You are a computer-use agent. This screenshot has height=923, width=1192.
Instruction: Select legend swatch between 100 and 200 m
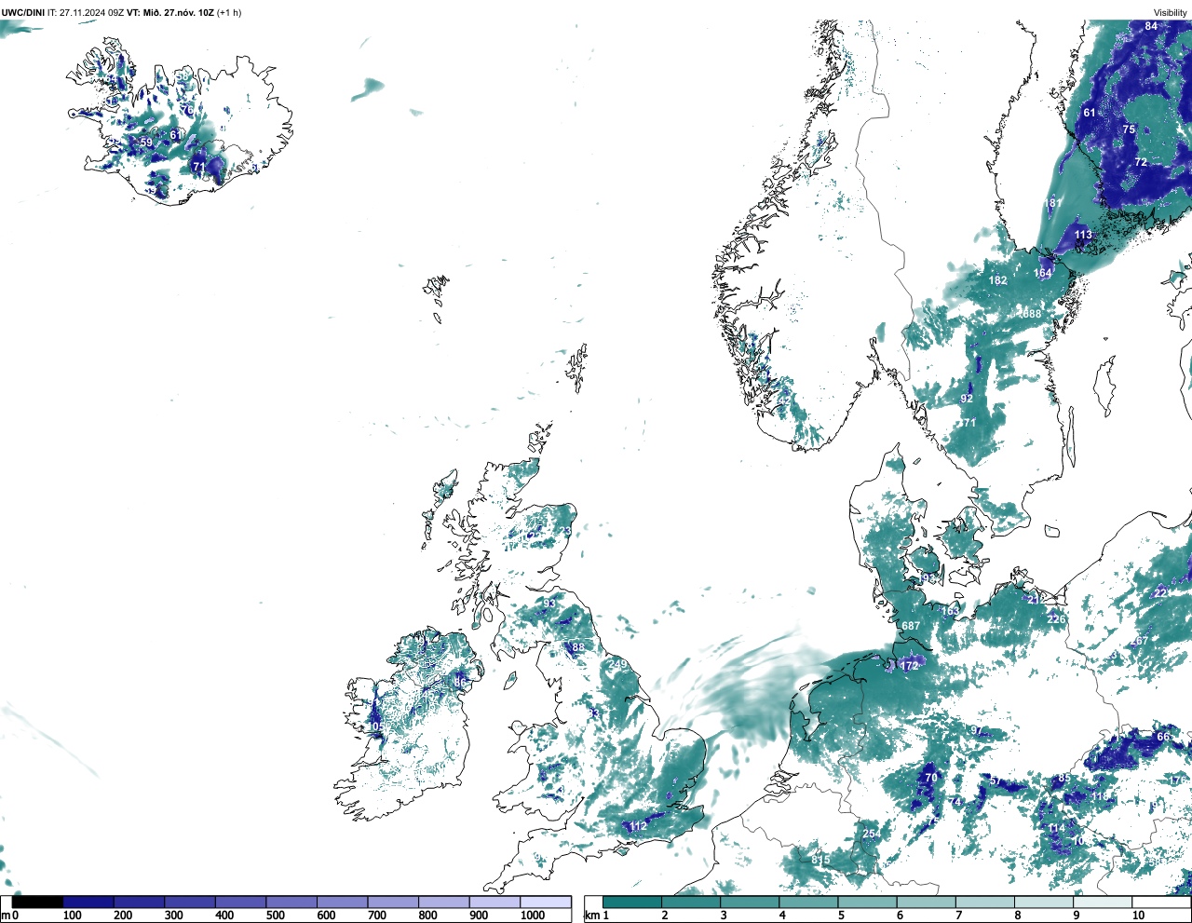pyautogui.click(x=88, y=902)
